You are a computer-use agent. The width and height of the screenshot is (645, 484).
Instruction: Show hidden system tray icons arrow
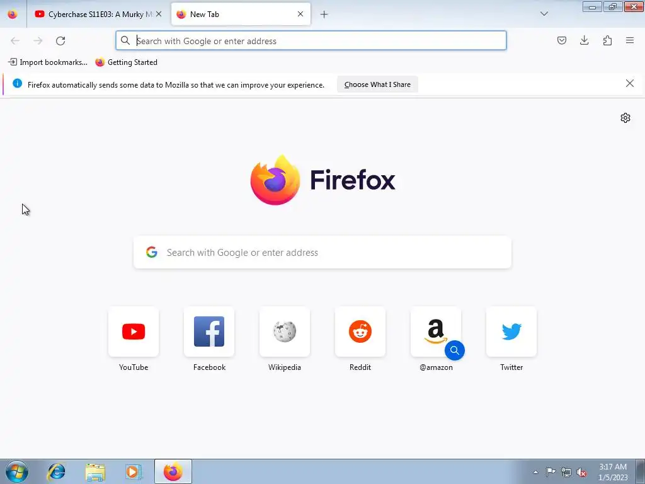[535, 472]
